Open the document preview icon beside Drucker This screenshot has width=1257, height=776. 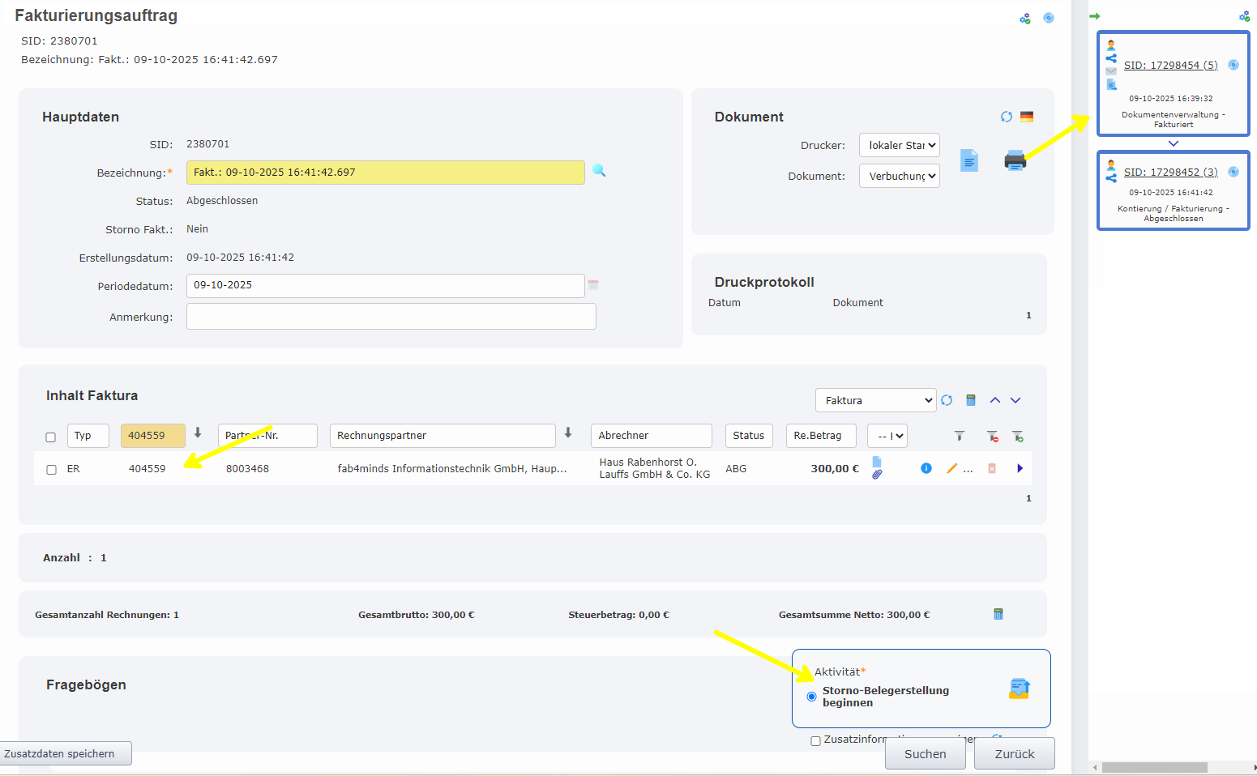969,160
